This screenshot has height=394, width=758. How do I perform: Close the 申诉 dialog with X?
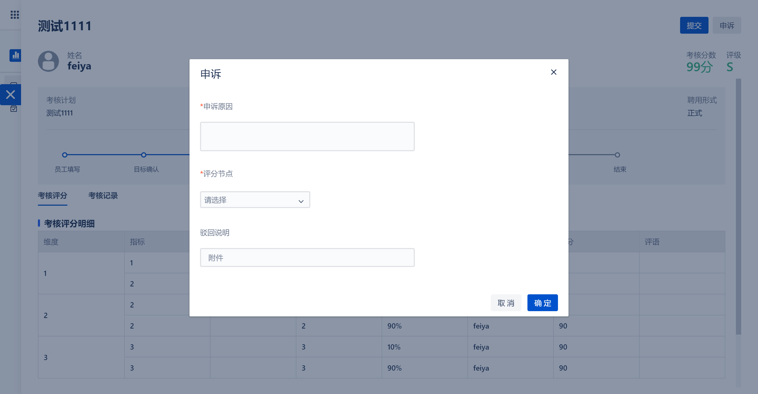pos(553,72)
